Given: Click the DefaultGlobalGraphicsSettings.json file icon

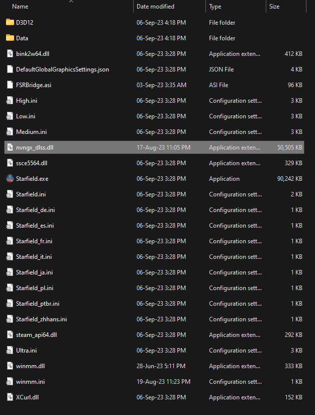Looking at the screenshot, I should [x=10, y=70].
